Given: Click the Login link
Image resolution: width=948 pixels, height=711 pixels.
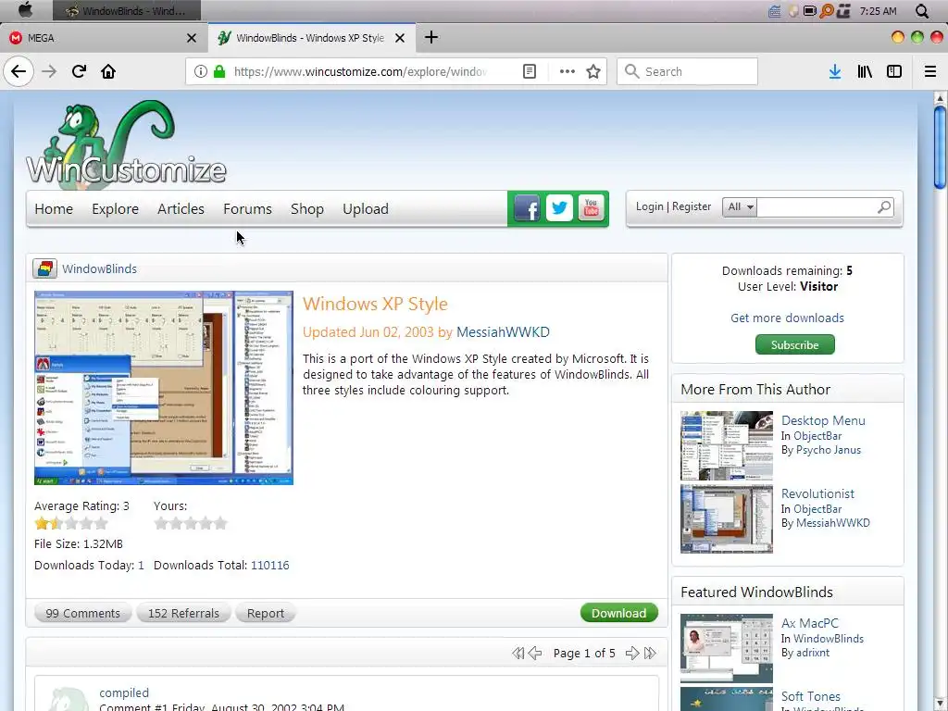Looking at the screenshot, I should (x=650, y=206).
